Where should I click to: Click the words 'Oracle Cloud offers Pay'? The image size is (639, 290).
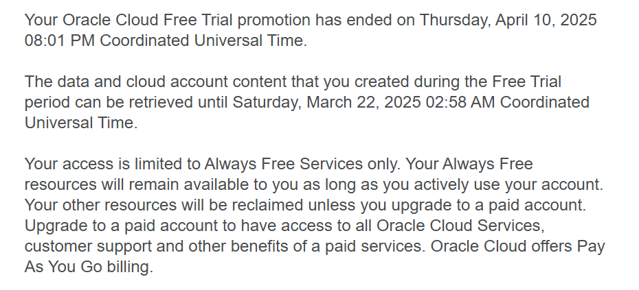pyautogui.click(x=518, y=246)
